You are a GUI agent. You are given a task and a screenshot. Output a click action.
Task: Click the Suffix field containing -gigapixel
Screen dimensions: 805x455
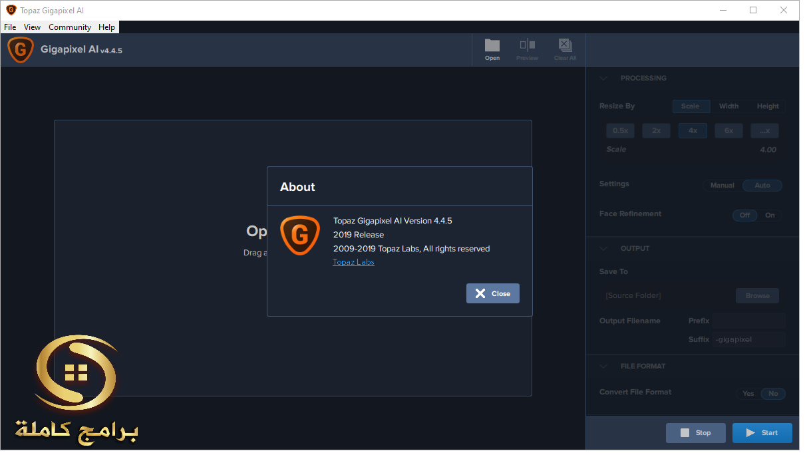point(749,339)
